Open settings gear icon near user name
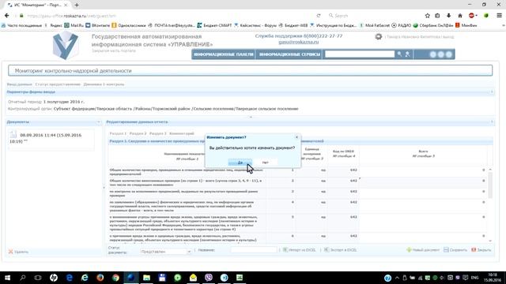The height and width of the screenshot is (284, 506). coord(379,37)
